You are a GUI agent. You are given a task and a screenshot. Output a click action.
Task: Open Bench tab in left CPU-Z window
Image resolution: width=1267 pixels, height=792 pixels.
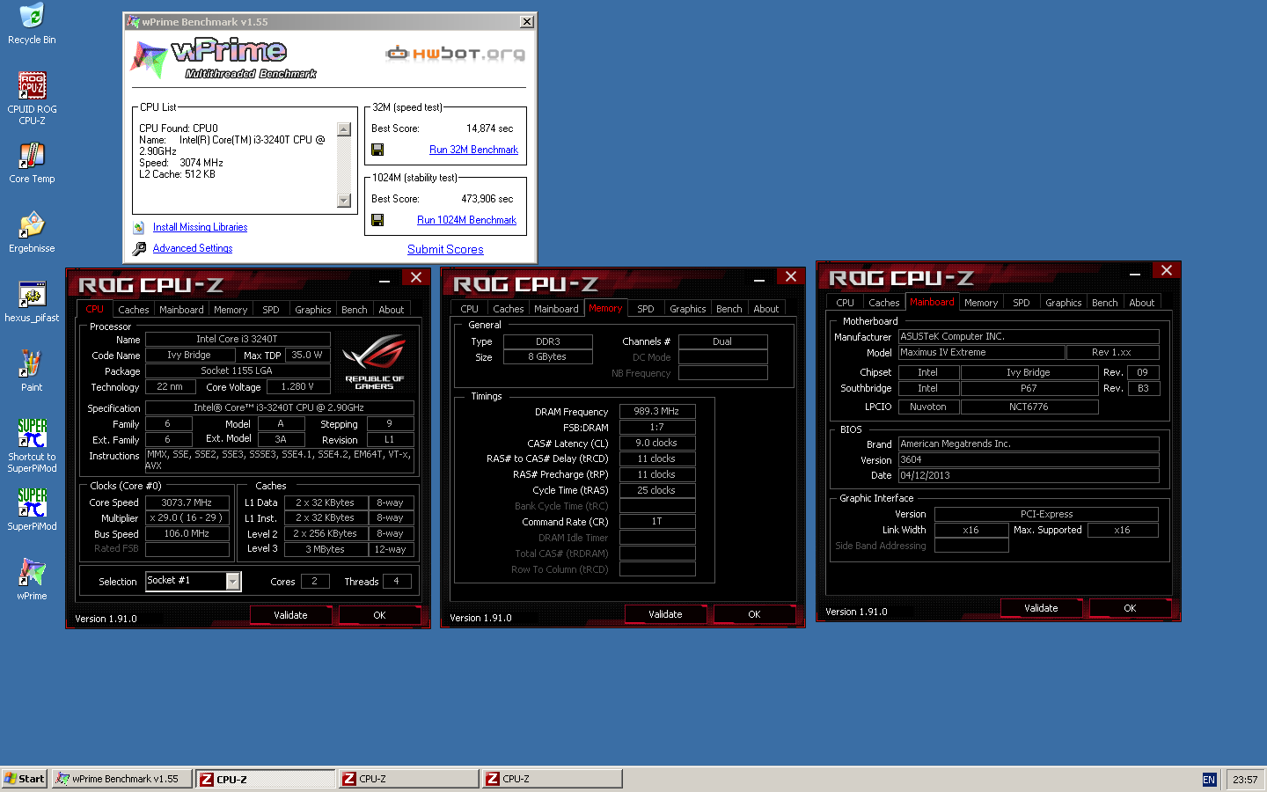355,310
